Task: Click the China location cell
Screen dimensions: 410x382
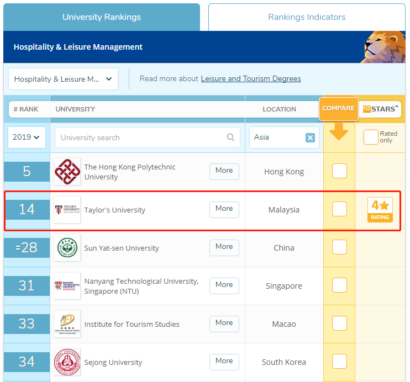Action: point(283,248)
